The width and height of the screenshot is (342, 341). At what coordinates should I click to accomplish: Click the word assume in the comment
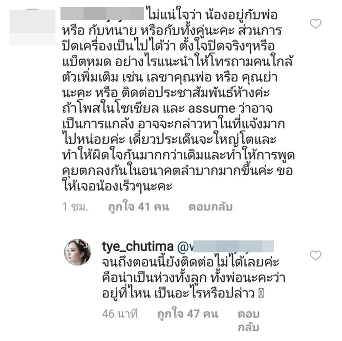point(212,109)
